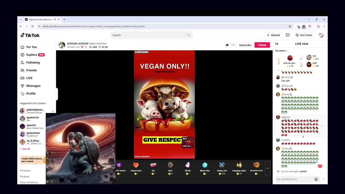Open the animals.activist profile avatar
The height and width of the screenshot is (194, 345).
[x=62, y=45]
